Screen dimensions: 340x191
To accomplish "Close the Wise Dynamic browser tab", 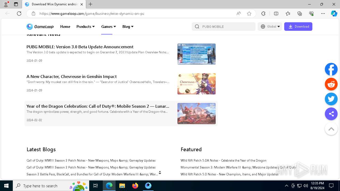I will click(x=82, y=4).
